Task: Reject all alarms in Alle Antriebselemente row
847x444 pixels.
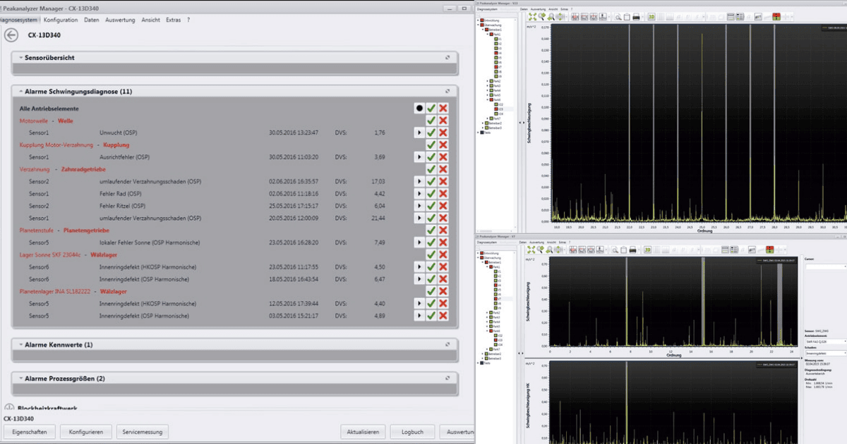Action: pos(443,109)
